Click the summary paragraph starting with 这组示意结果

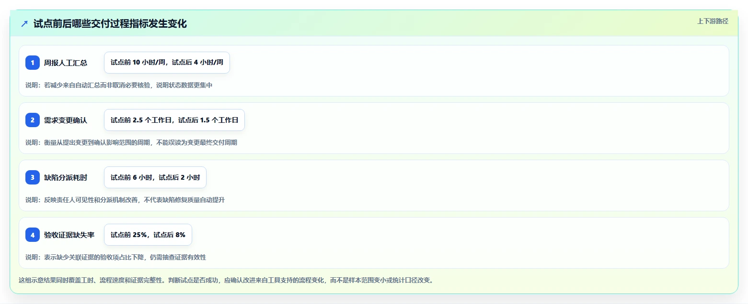(x=226, y=280)
